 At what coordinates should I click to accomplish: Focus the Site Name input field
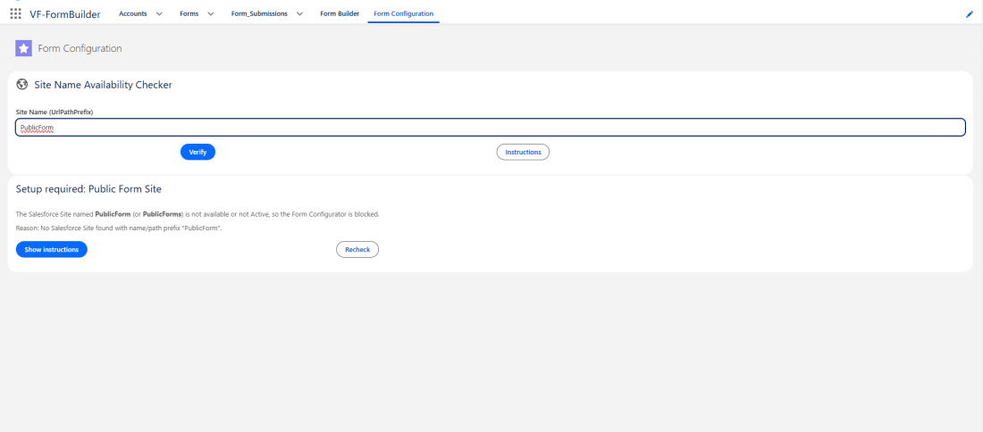491,127
